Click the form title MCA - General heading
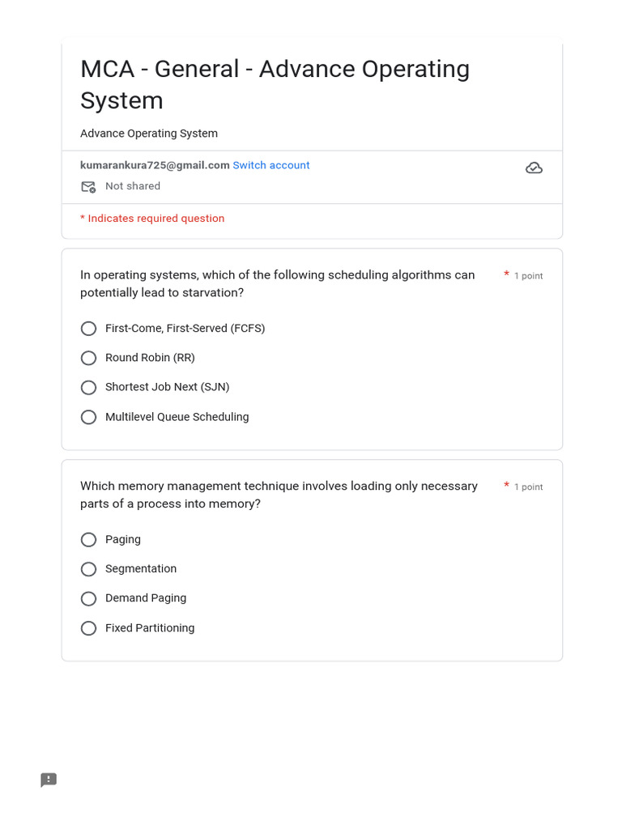This screenshot has height=829, width=622. 275,85
